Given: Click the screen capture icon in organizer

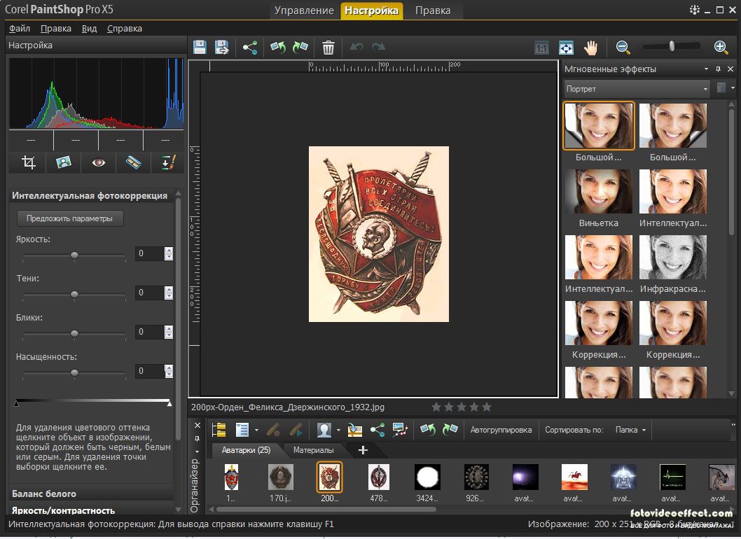Looking at the screenshot, I should 400,430.
